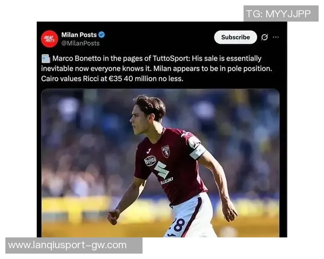Click the Beretta sponsor logo on the shirt
This screenshot has width=324, height=259.
click(150, 161)
